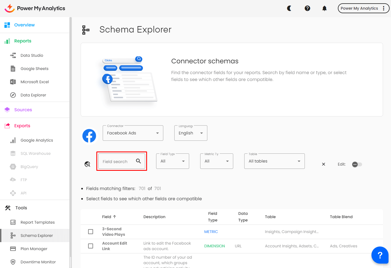Click the Table Blend column header

[341, 217]
